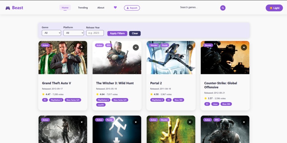Image resolution: width=287 pixels, height=143 pixels.
Task: Click the Shooter tag on the Counter-Strike card
Action: click(x=208, y=45)
